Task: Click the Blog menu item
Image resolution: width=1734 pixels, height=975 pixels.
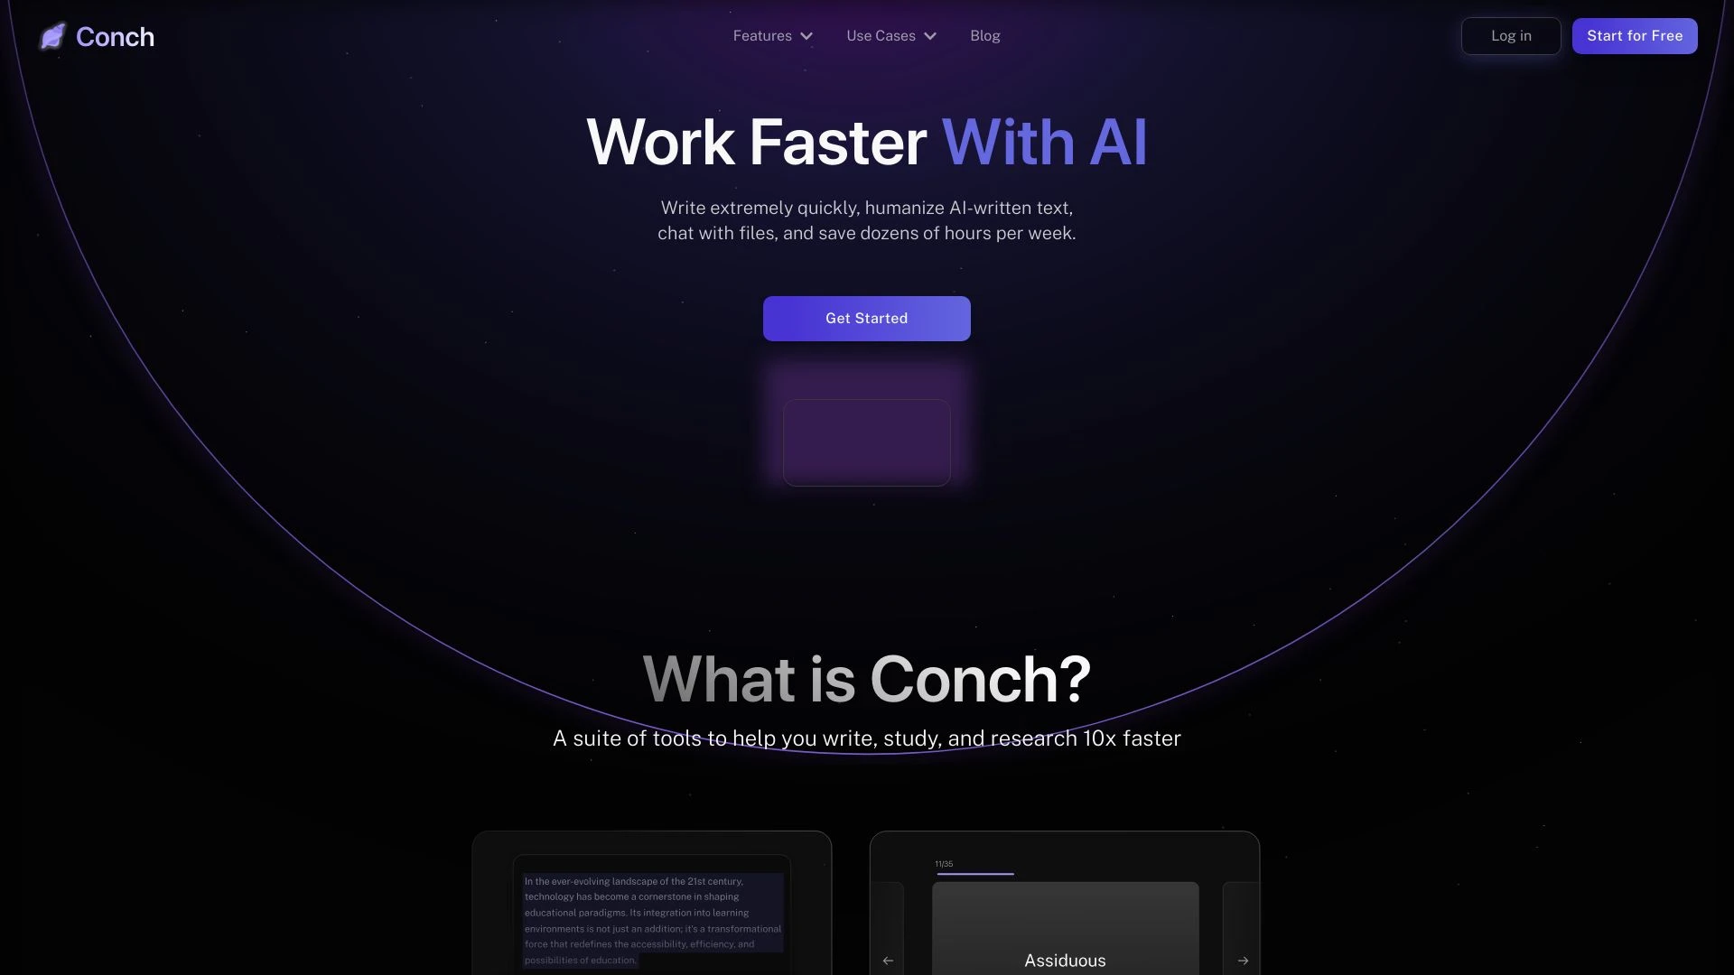Action: [x=985, y=36]
